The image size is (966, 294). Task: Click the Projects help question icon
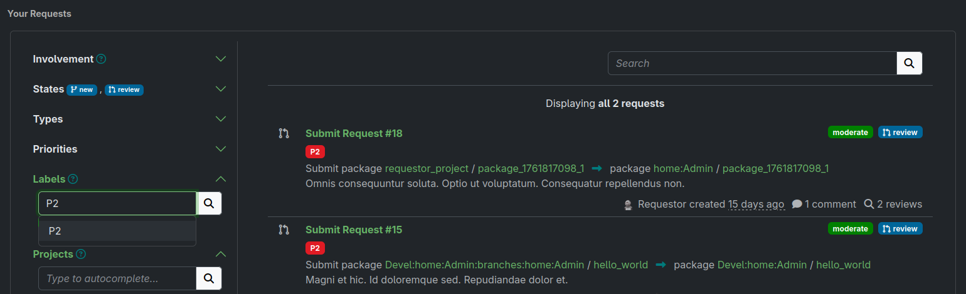(x=81, y=254)
